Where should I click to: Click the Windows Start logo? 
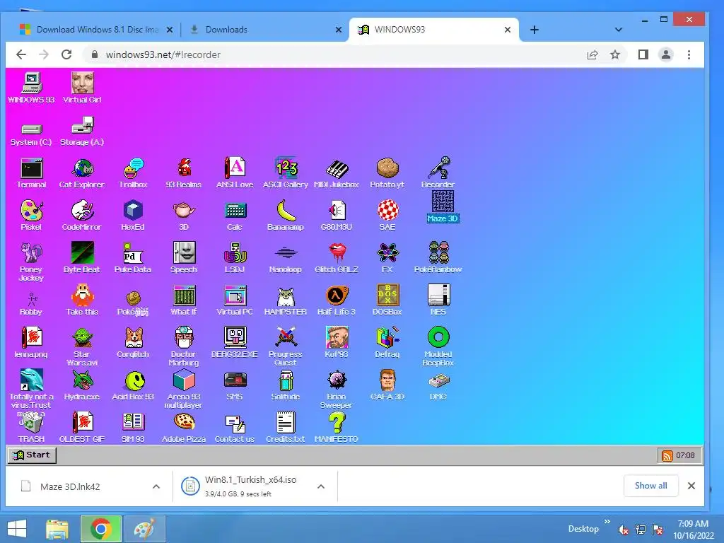click(17, 529)
